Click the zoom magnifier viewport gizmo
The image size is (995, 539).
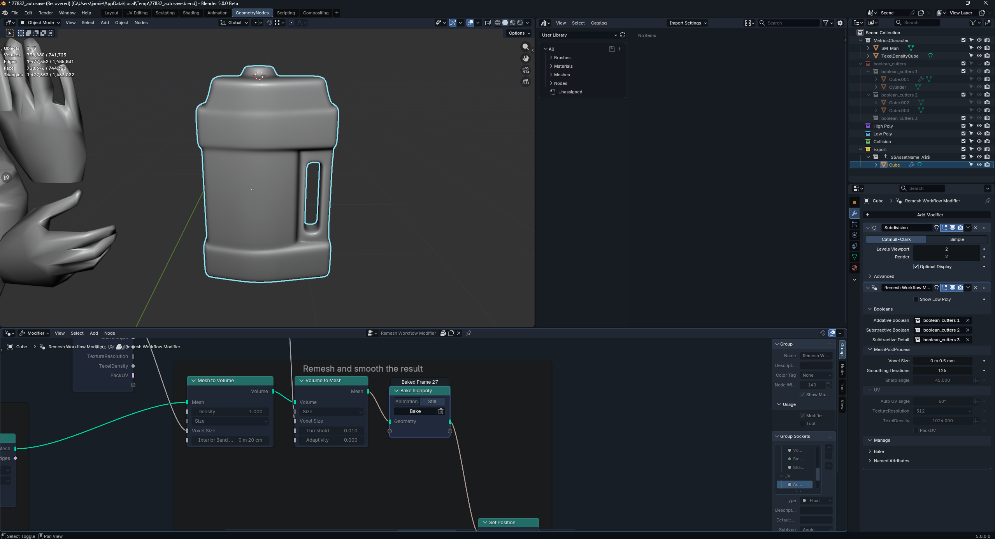pyautogui.click(x=526, y=47)
